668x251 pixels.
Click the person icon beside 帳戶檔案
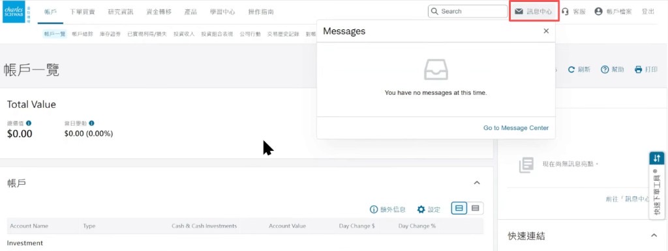599,12
